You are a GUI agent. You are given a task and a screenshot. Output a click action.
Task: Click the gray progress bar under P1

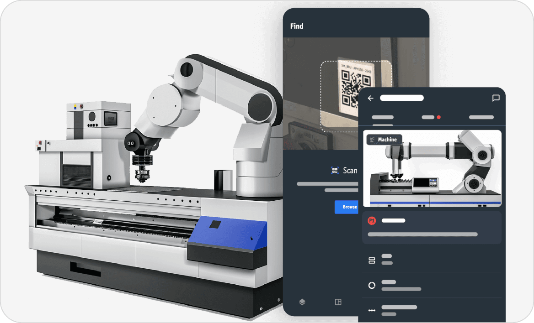click(422, 233)
